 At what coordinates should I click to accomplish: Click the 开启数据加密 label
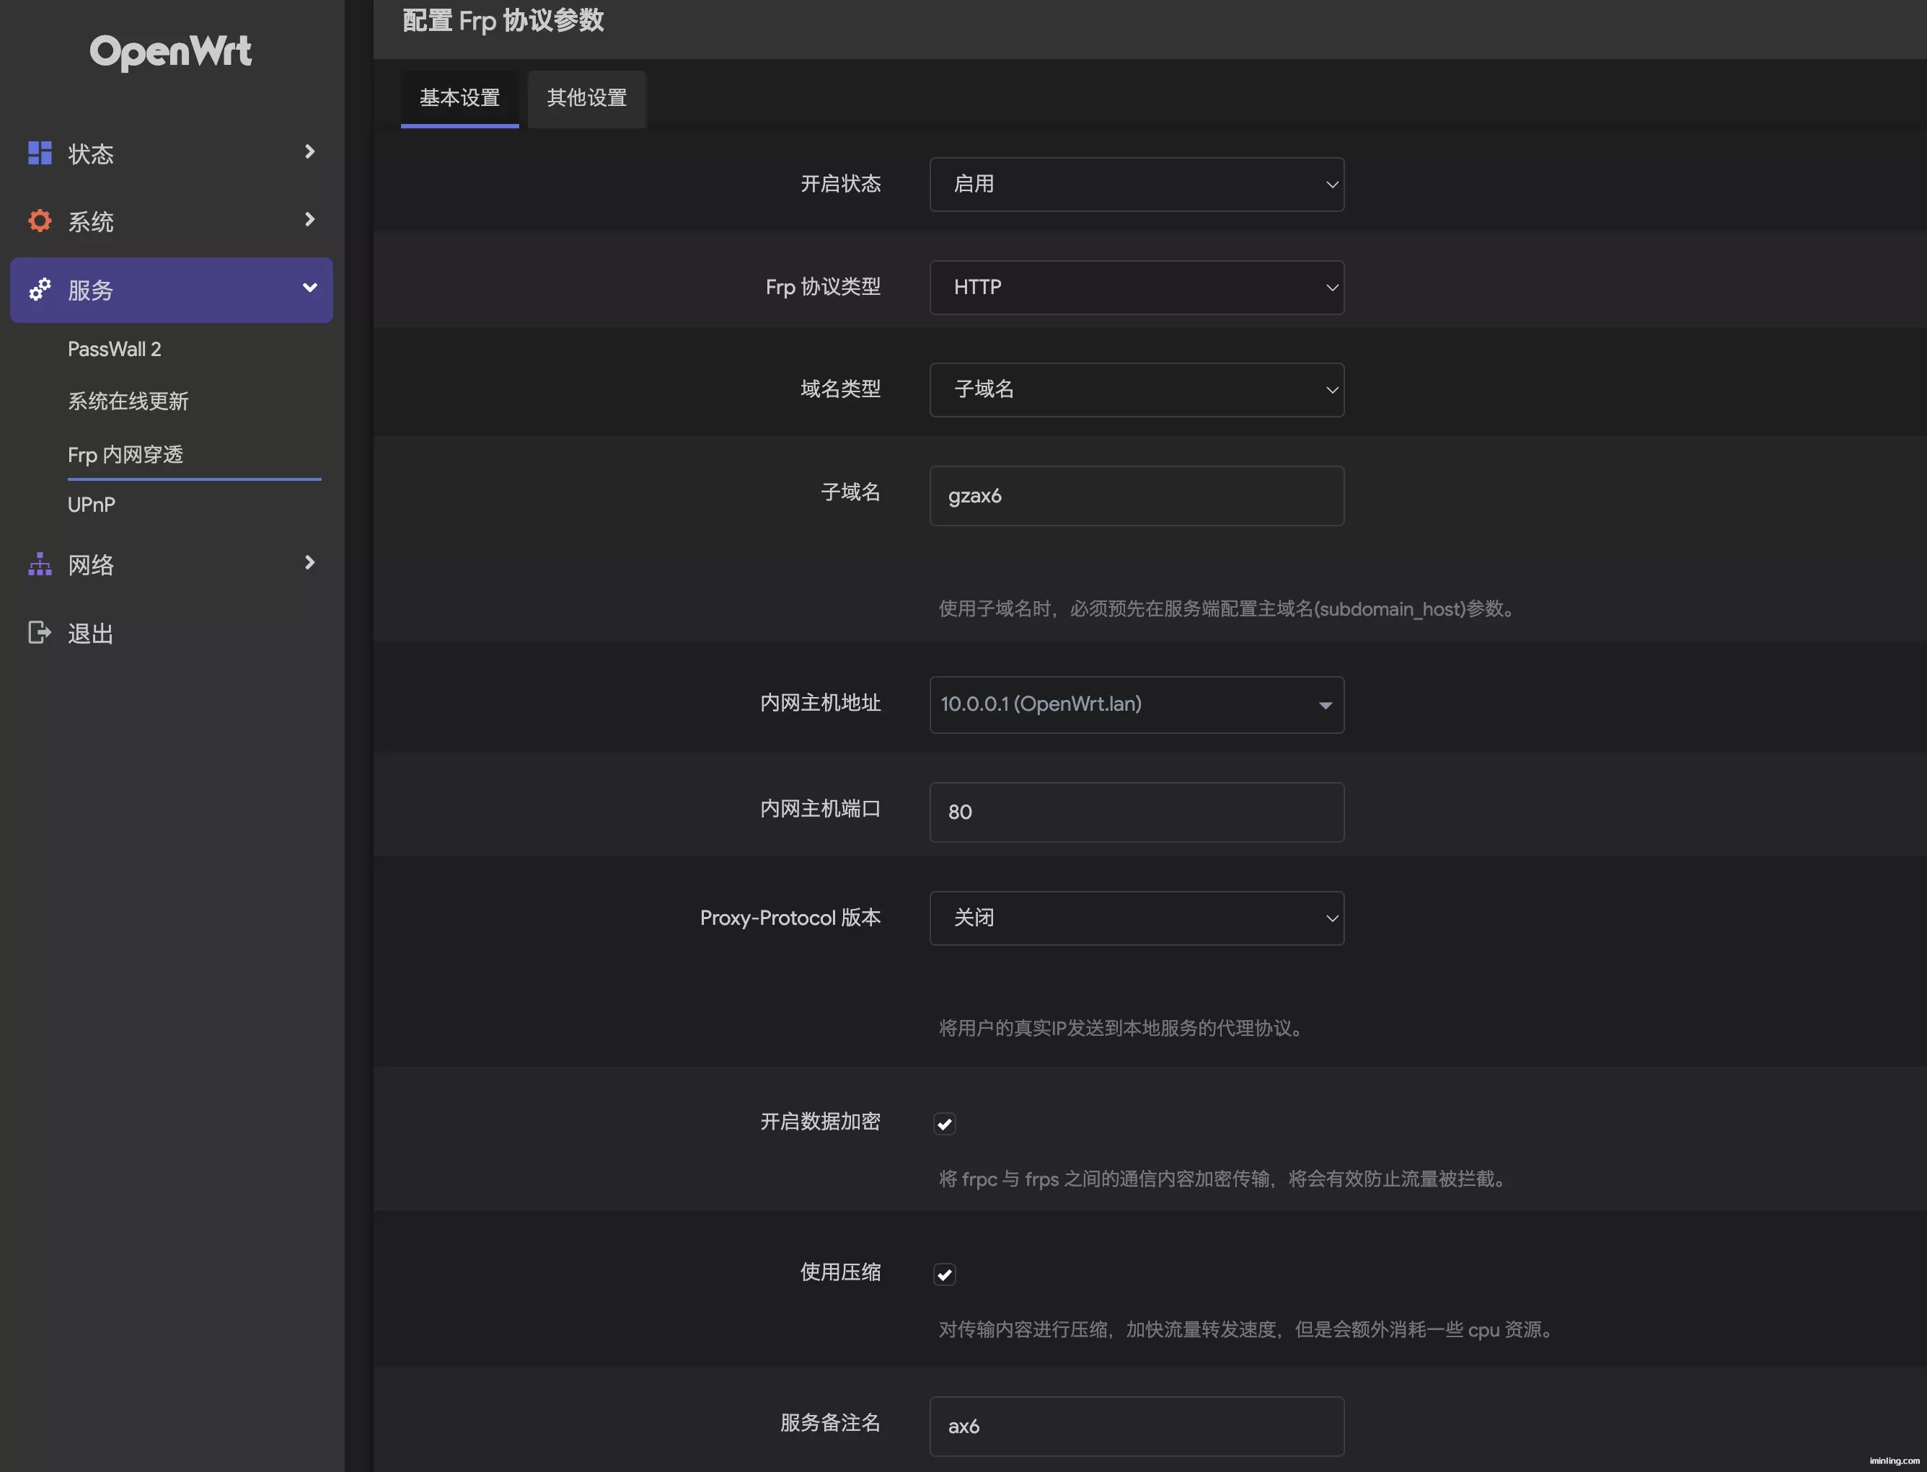pos(821,1122)
